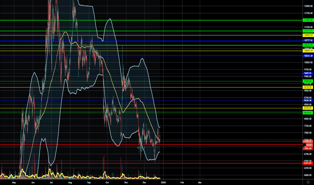Select the blue 8638.45 price label
Viewport: 314px width, 185px height.
click(x=308, y=100)
